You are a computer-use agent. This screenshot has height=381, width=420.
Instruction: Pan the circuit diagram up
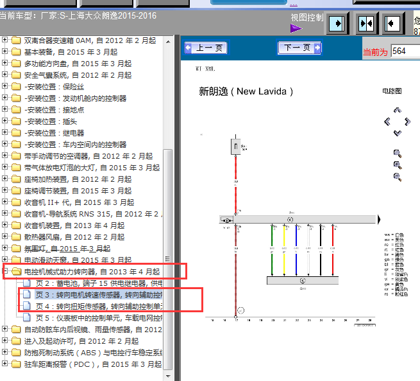pos(397,110)
